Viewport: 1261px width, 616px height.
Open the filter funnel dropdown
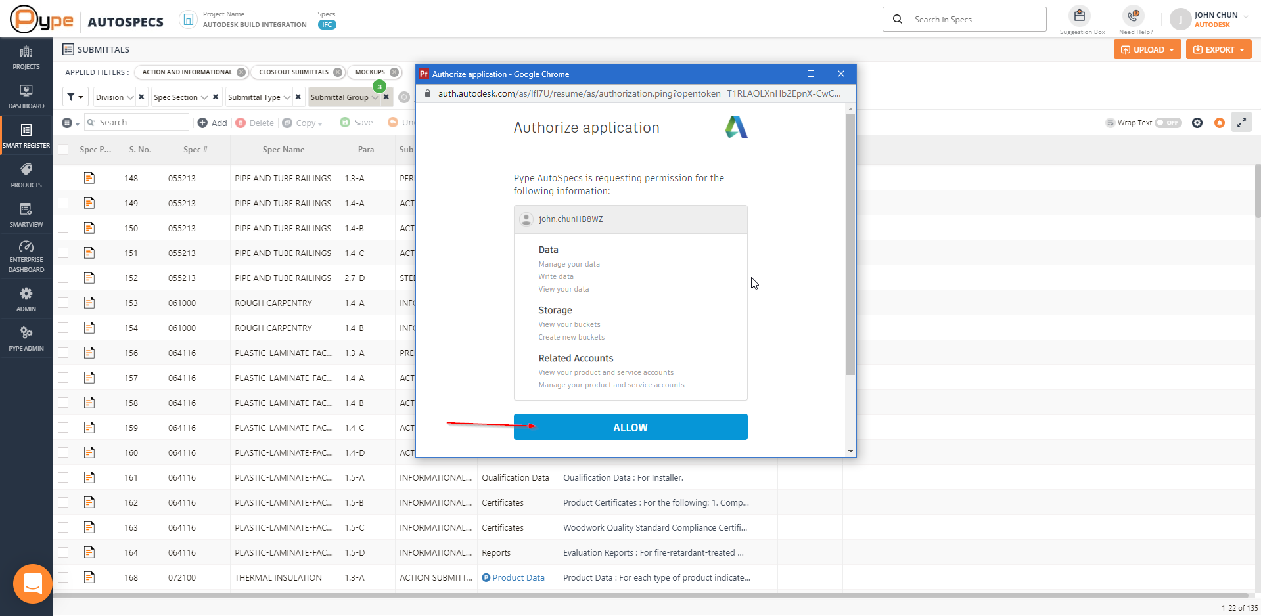pos(75,97)
